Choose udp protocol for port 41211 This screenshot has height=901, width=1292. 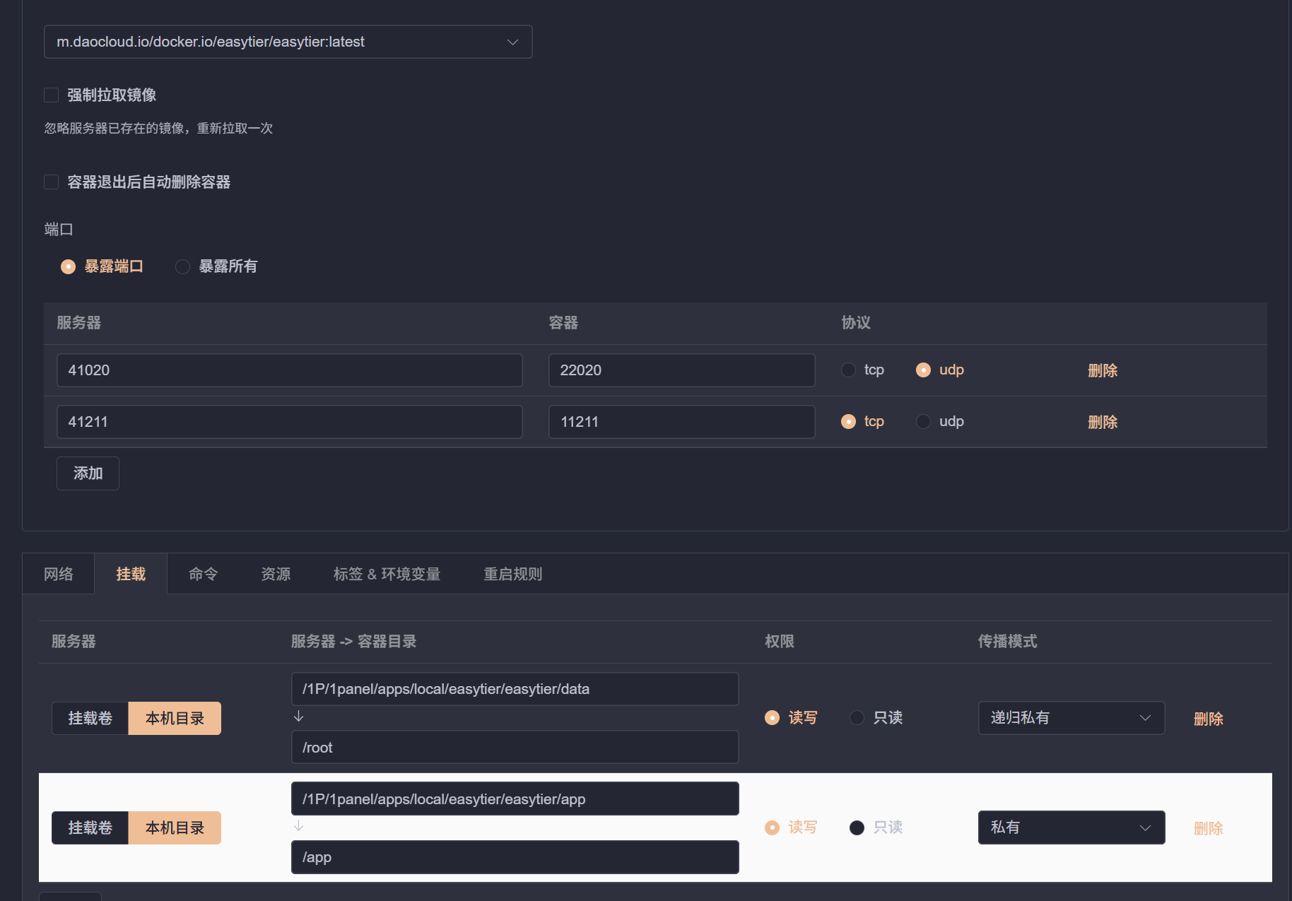click(x=924, y=422)
